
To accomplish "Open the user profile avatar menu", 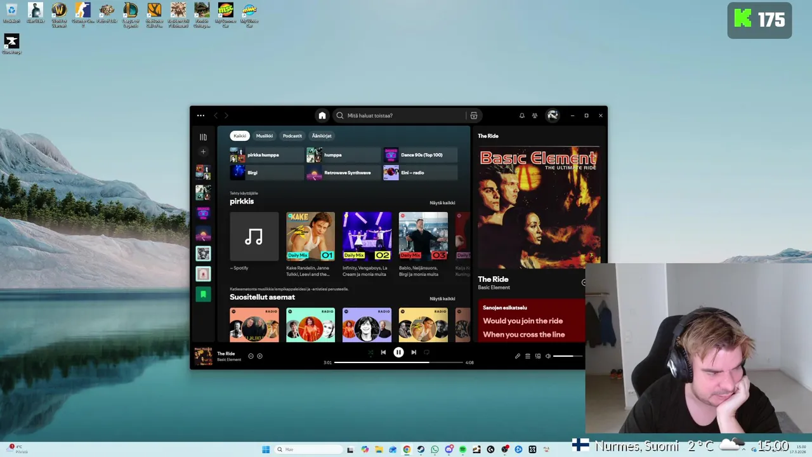I will 553,116.
